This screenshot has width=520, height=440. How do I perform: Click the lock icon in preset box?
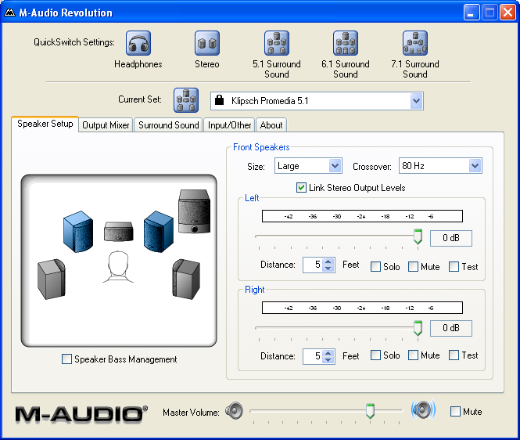pyautogui.click(x=219, y=99)
